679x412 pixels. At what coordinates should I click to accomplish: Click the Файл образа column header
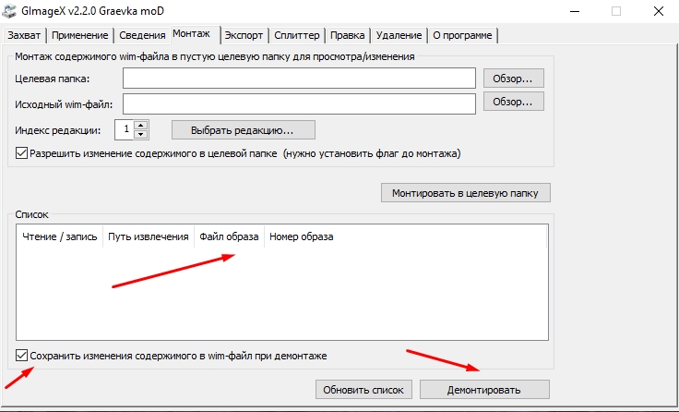point(229,236)
